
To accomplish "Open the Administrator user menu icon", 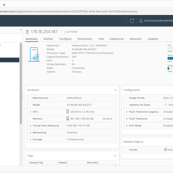I will [141, 21].
